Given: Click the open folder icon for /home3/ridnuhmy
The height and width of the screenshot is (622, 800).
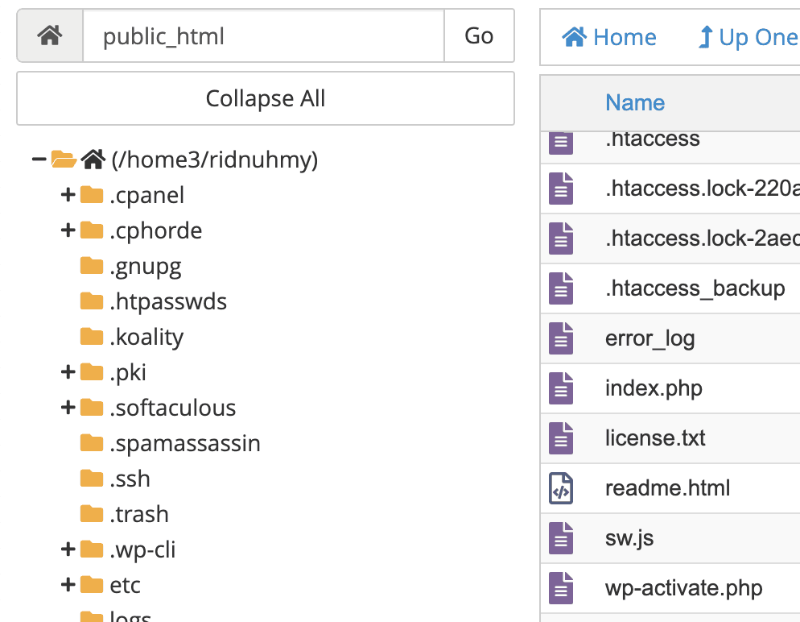Looking at the screenshot, I should tap(60, 158).
